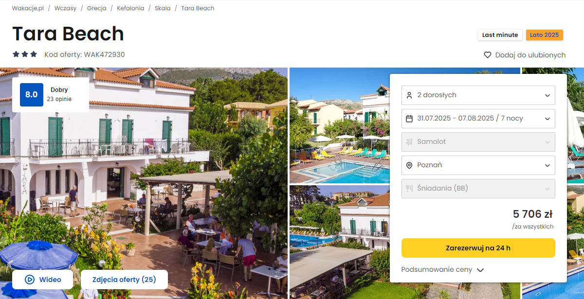Open the 2 dorosłych guests dropdown
The image size is (584, 299).
pyautogui.click(x=478, y=95)
